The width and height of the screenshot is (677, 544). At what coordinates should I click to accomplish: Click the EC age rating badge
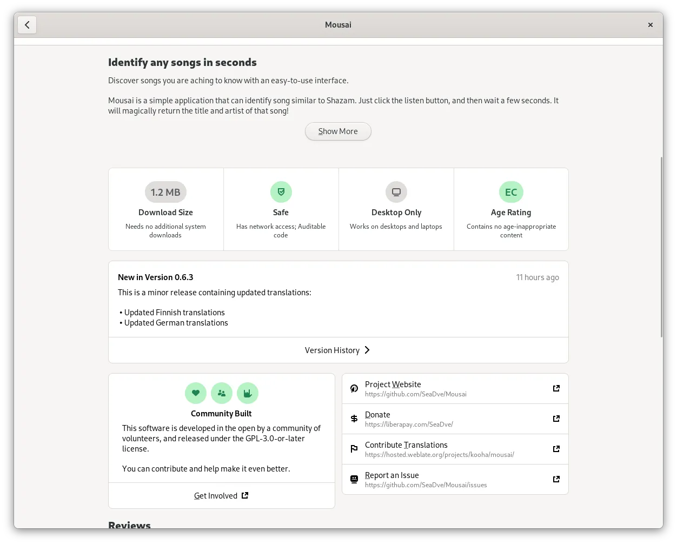(511, 192)
